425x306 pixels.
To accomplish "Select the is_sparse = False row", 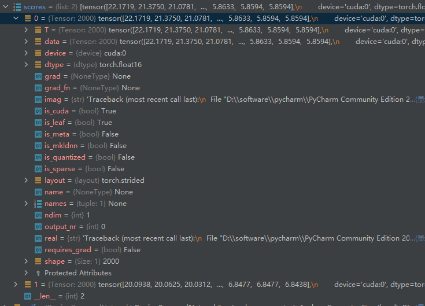I will tap(213, 169).
